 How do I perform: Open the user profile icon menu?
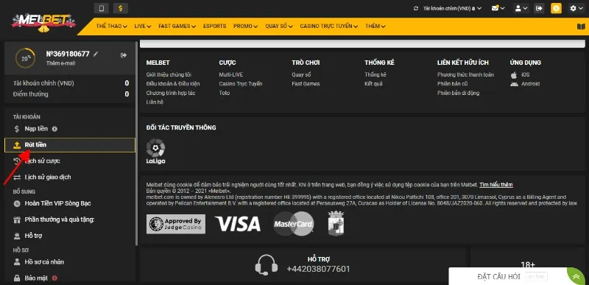click(521, 8)
